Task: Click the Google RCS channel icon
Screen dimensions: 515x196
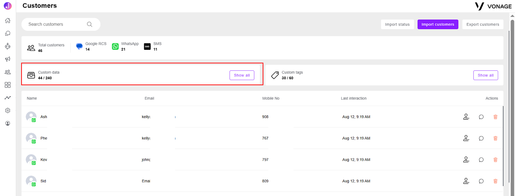Action: (79, 46)
